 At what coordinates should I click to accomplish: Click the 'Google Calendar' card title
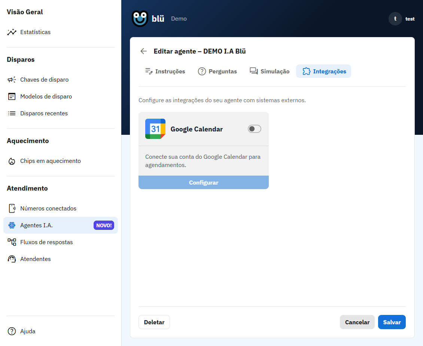[x=197, y=129]
